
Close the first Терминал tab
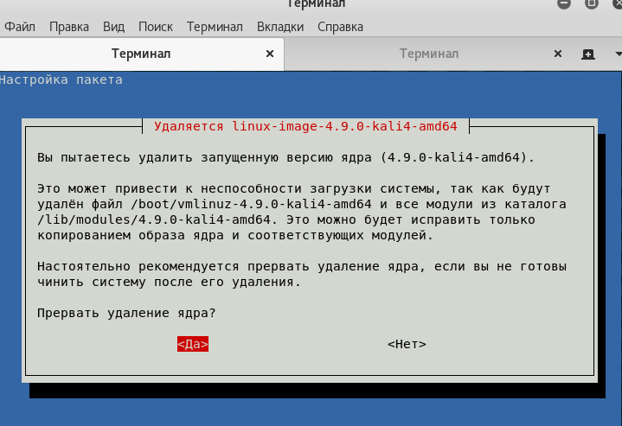pos(270,54)
